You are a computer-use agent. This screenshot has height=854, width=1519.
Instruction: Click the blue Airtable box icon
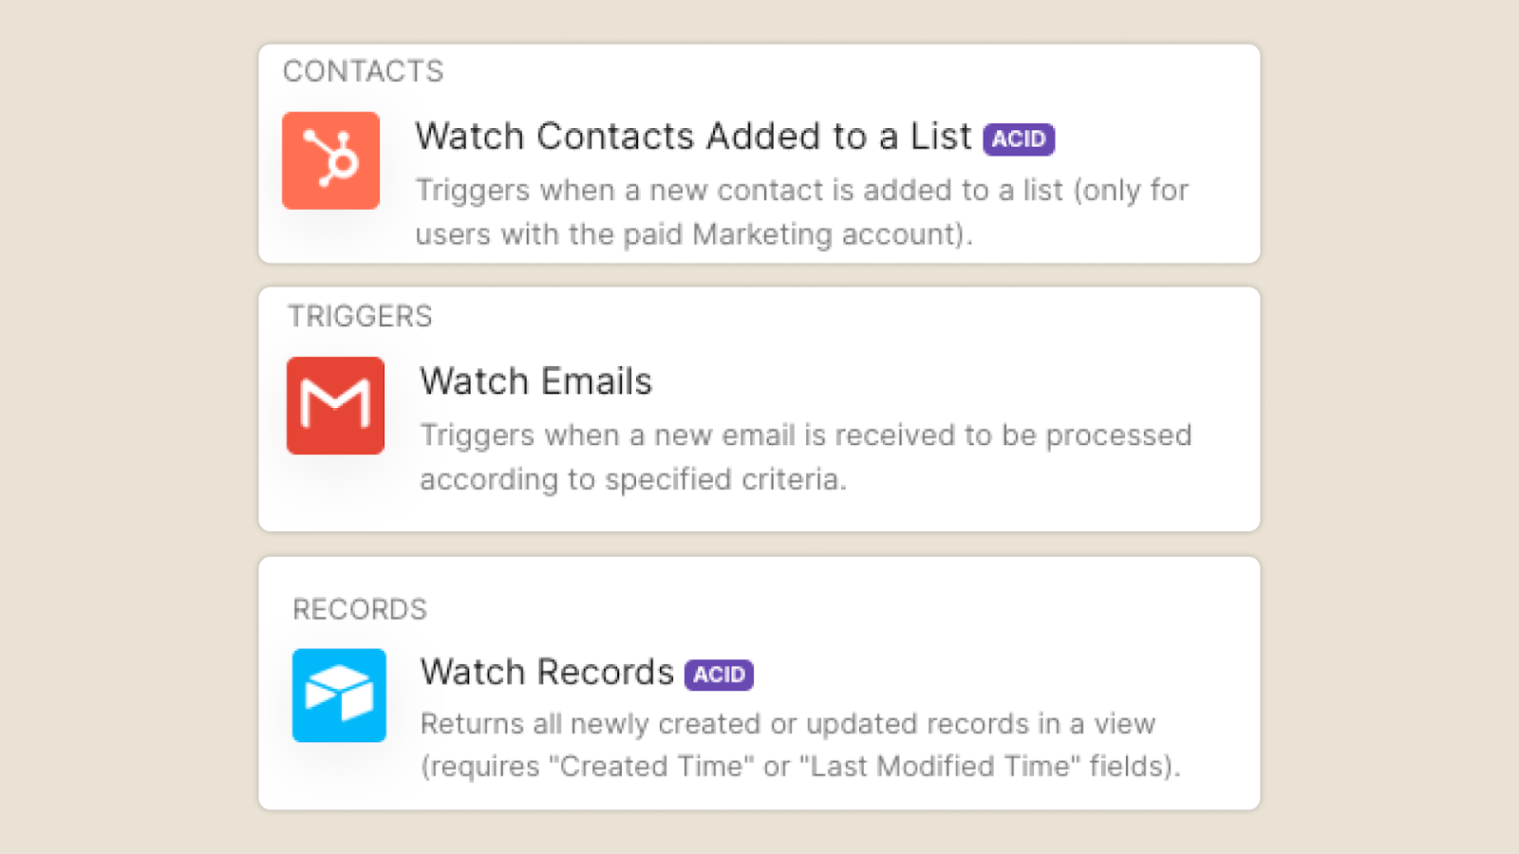(339, 696)
